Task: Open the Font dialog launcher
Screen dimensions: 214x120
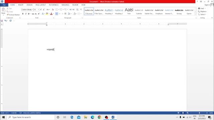Action: [53, 18]
